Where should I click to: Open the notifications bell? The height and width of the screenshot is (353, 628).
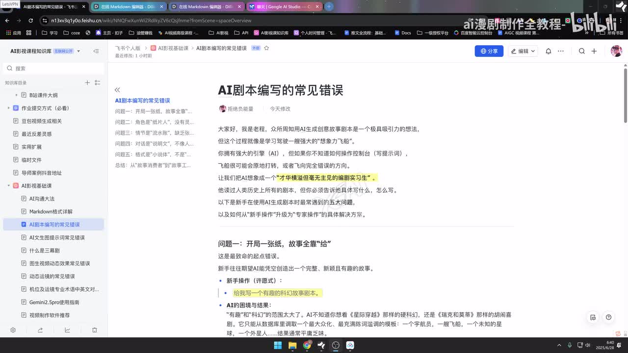pos(549,51)
